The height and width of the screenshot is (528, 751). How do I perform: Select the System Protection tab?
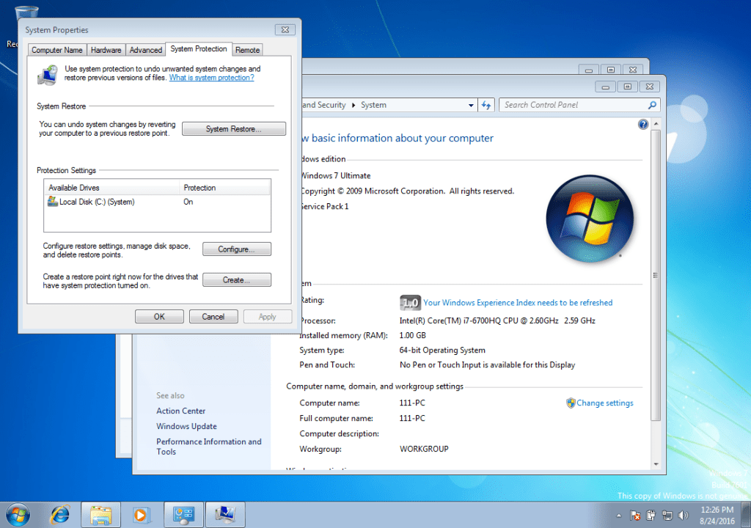[198, 49]
